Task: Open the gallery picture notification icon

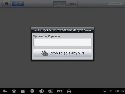Action: click(x=105, y=91)
